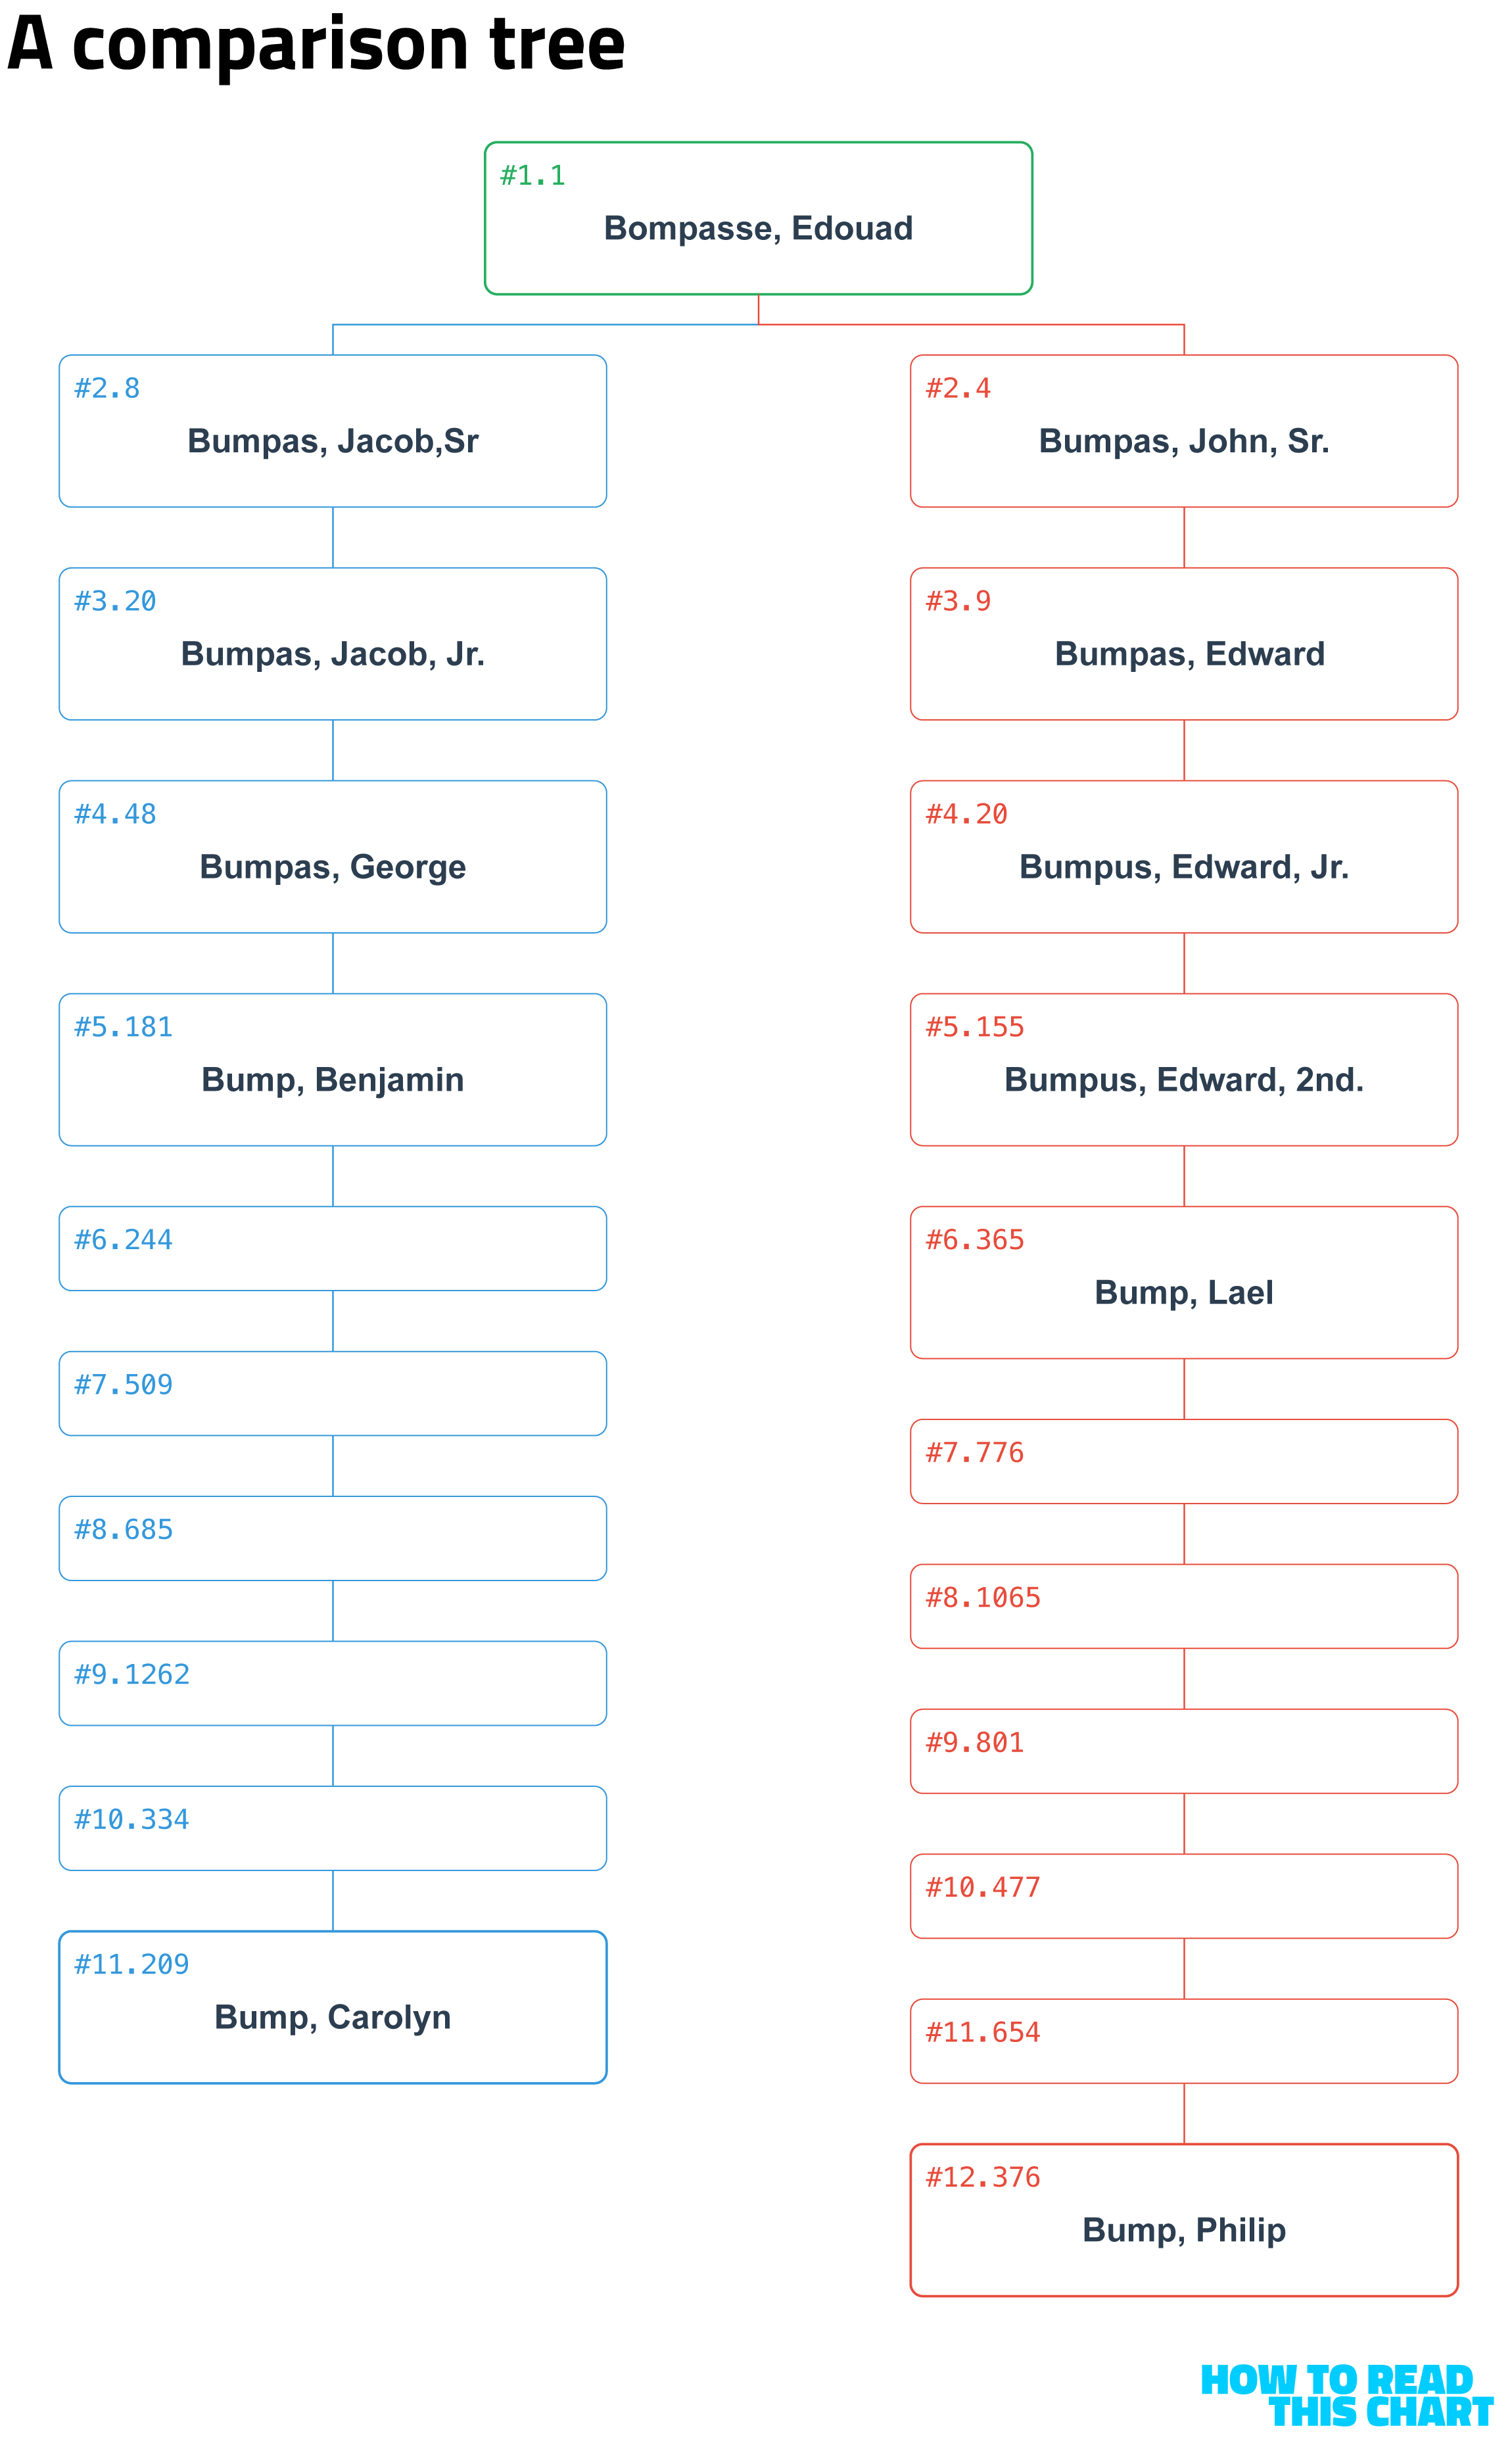Select the Bumpas, Jacob,Sr node
Screen dimensions: 1512x2447
tap(332, 431)
